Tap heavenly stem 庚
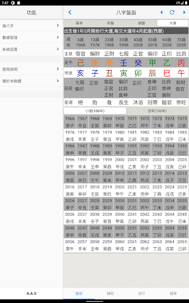189x303 pixels. click(x=95, y=63)
